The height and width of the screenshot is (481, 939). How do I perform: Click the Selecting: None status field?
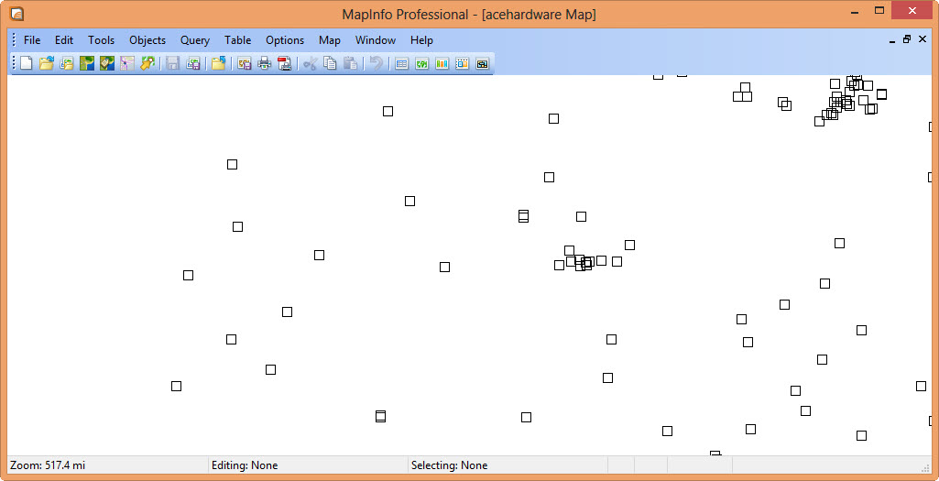click(x=508, y=465)
